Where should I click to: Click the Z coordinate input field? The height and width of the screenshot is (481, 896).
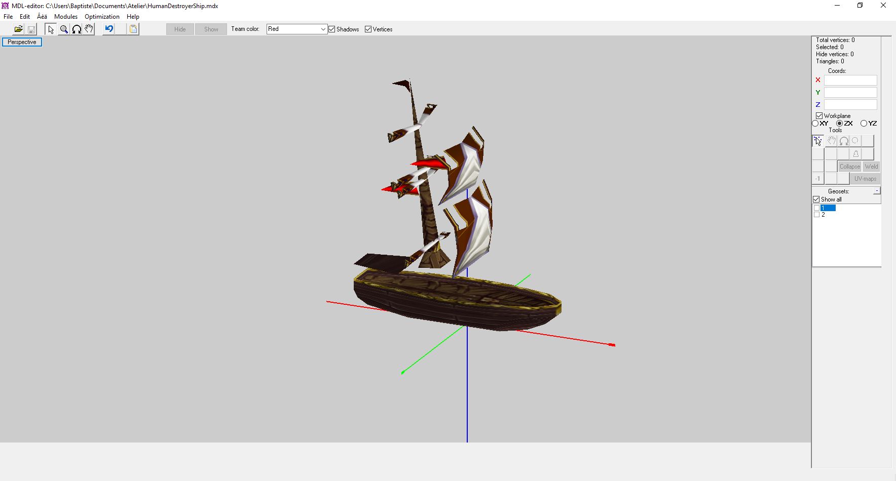[850, 105]
